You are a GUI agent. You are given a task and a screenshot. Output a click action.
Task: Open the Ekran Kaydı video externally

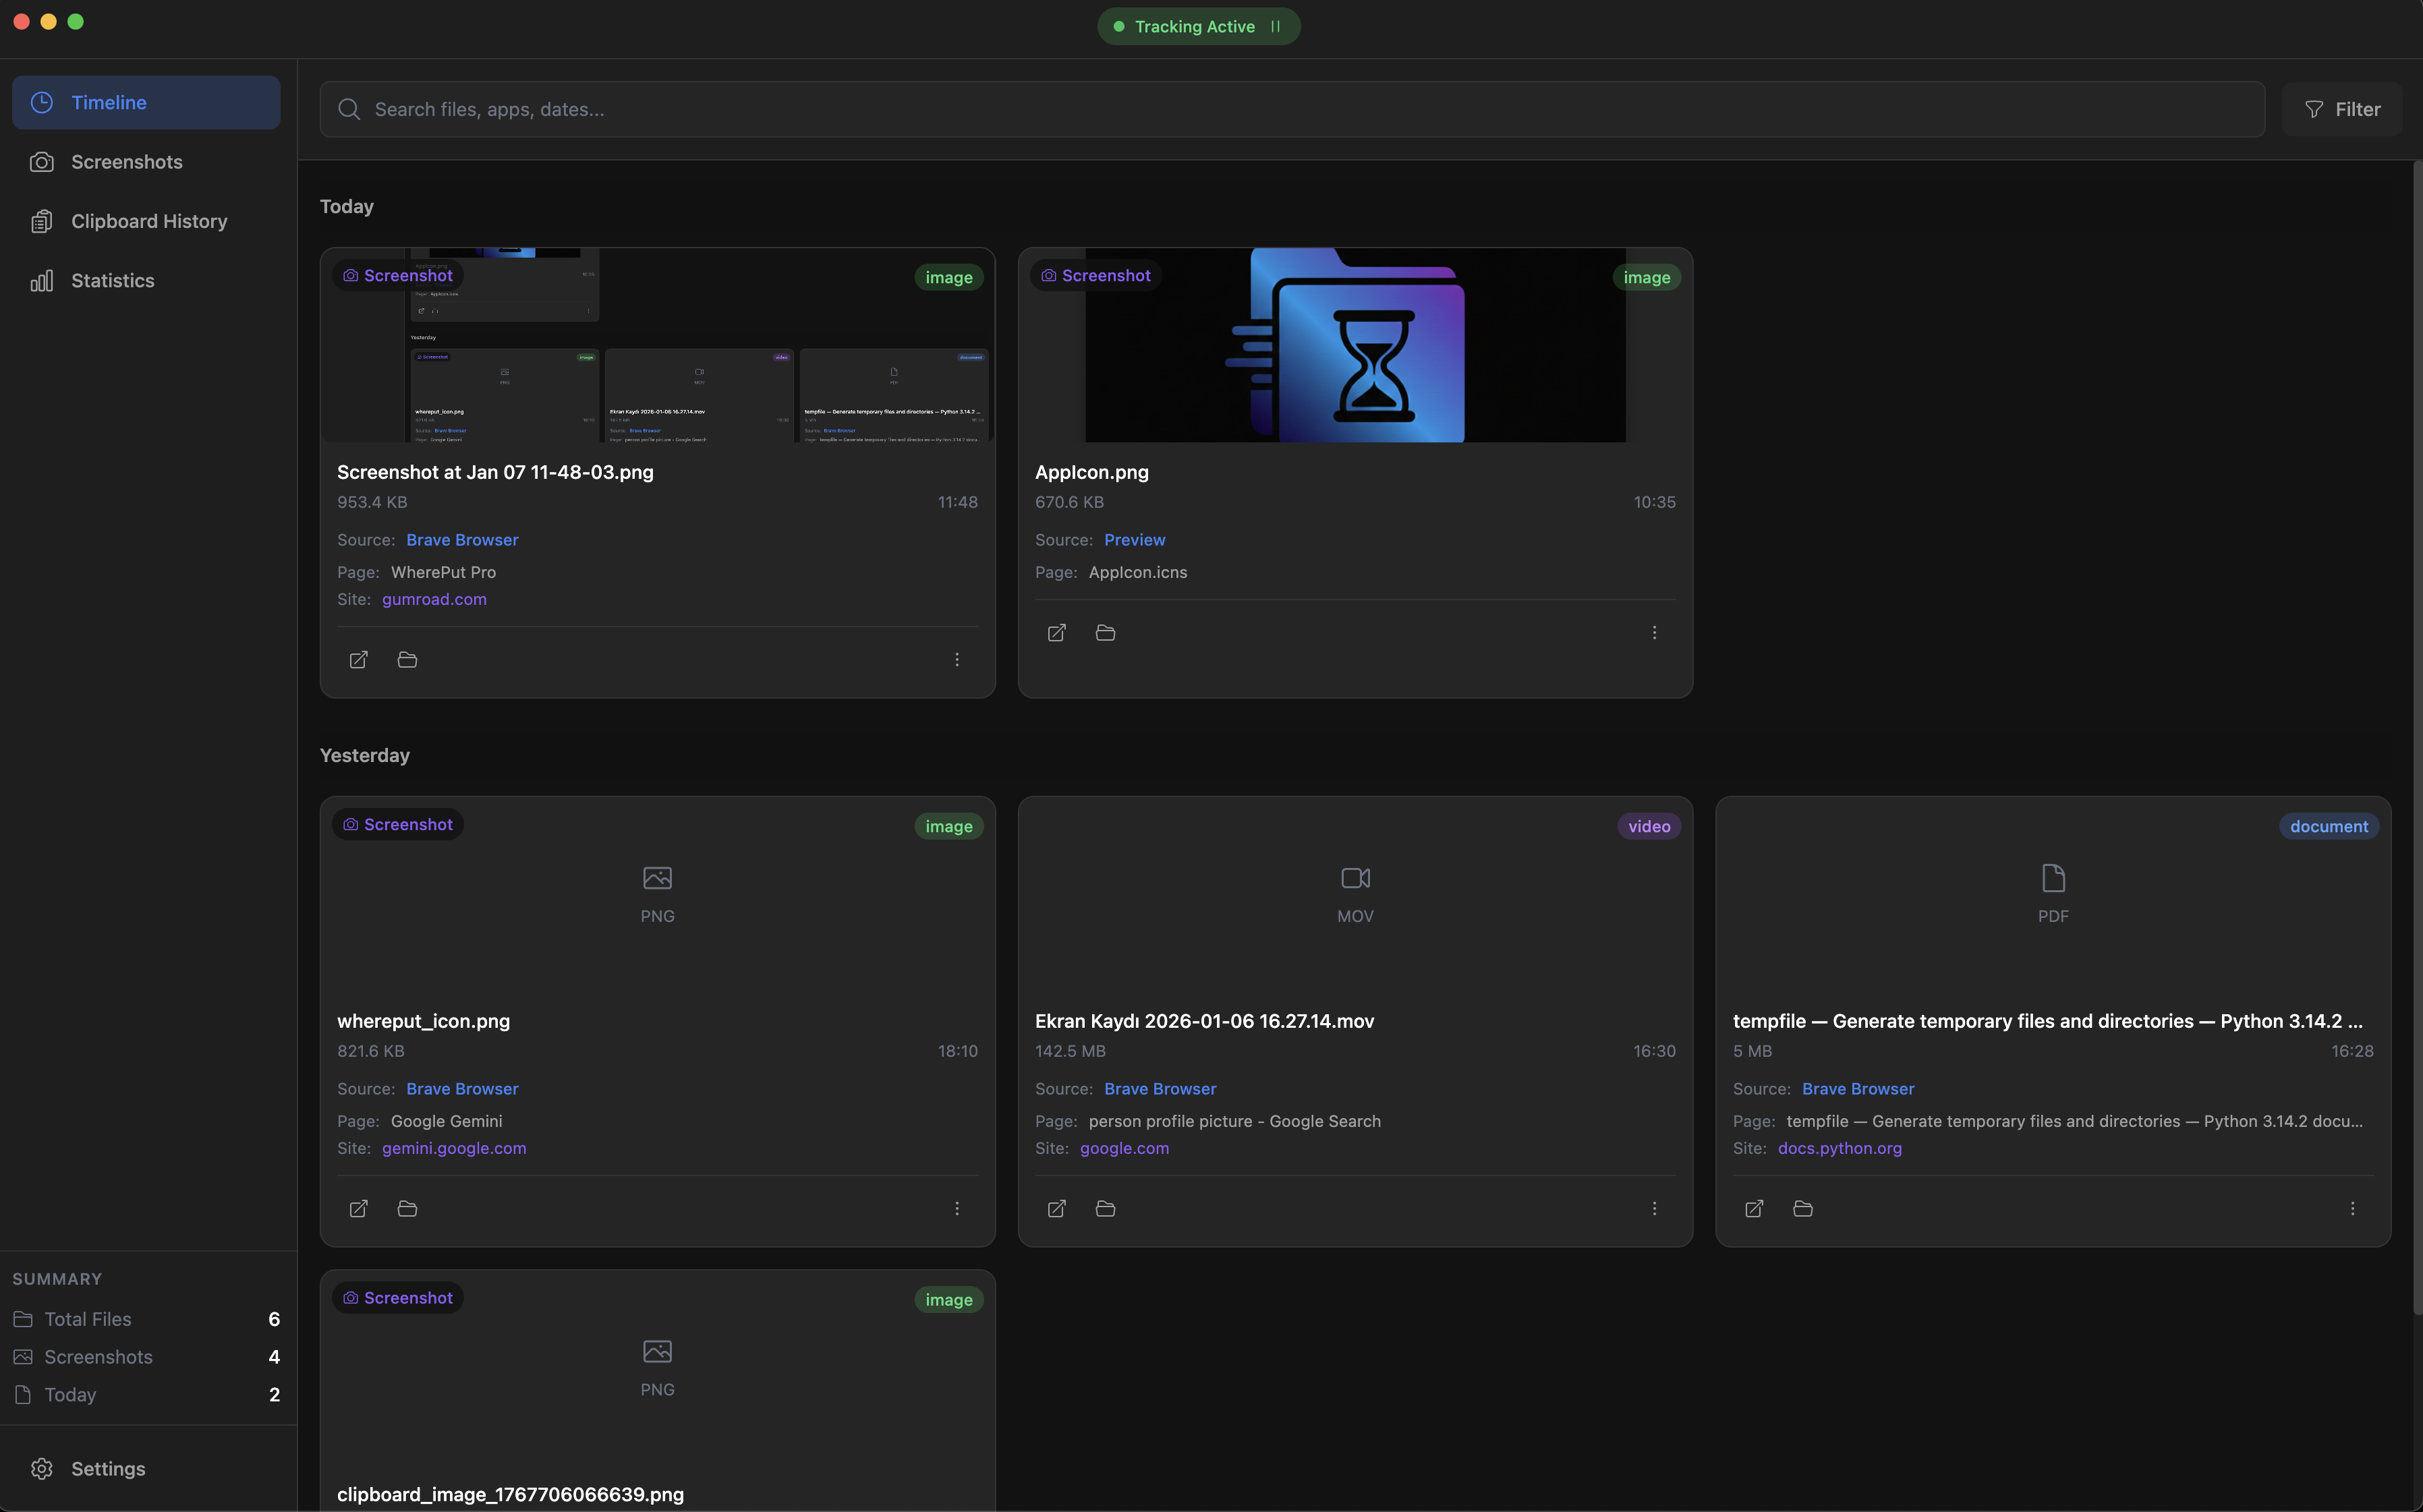[x=1056, y=1209]
